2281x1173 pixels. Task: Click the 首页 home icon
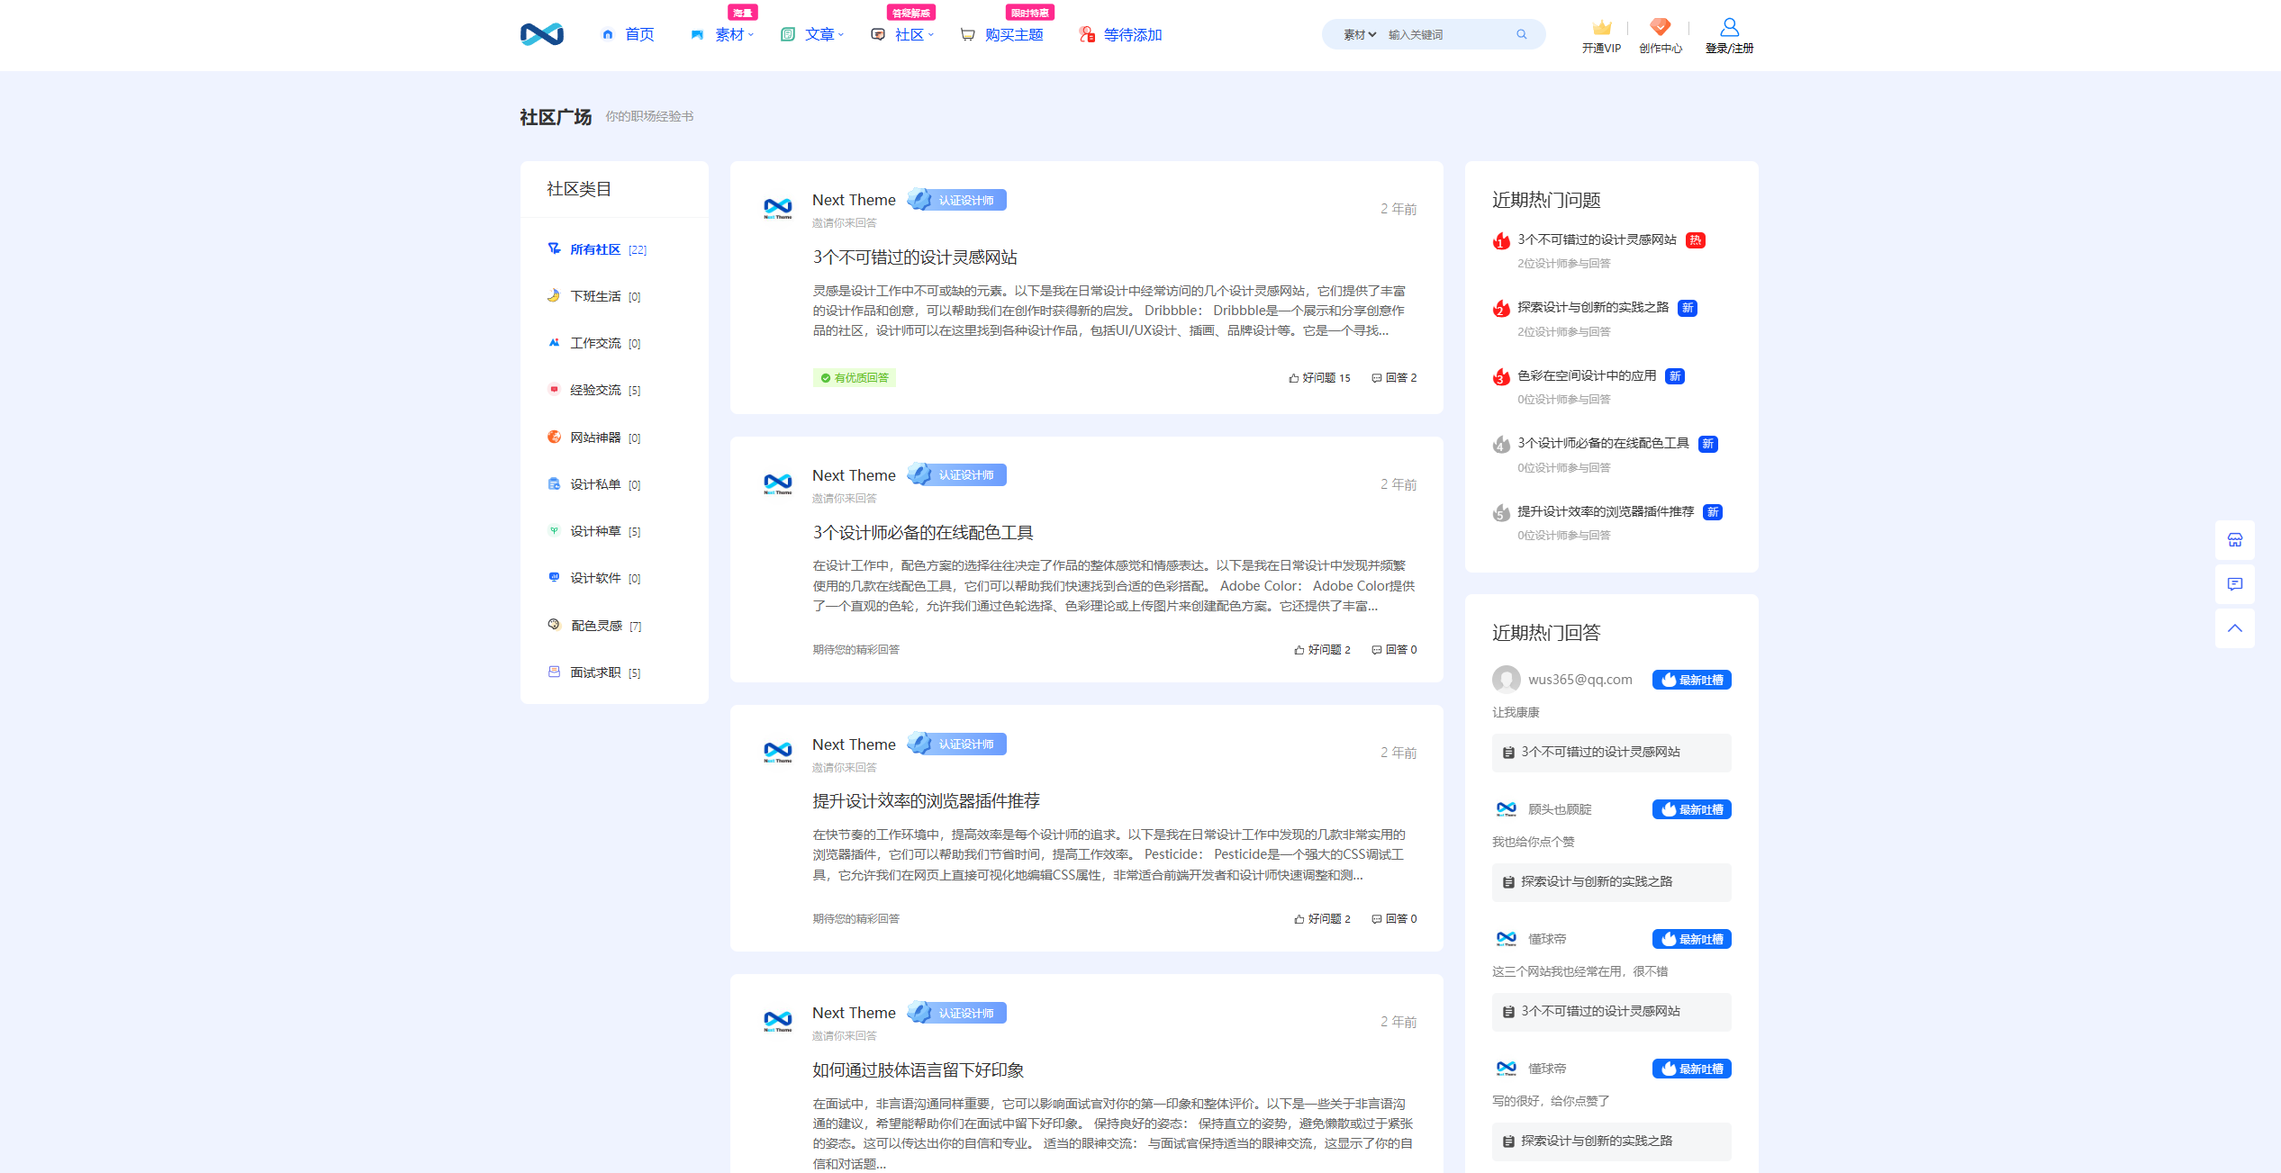[608, 34]
